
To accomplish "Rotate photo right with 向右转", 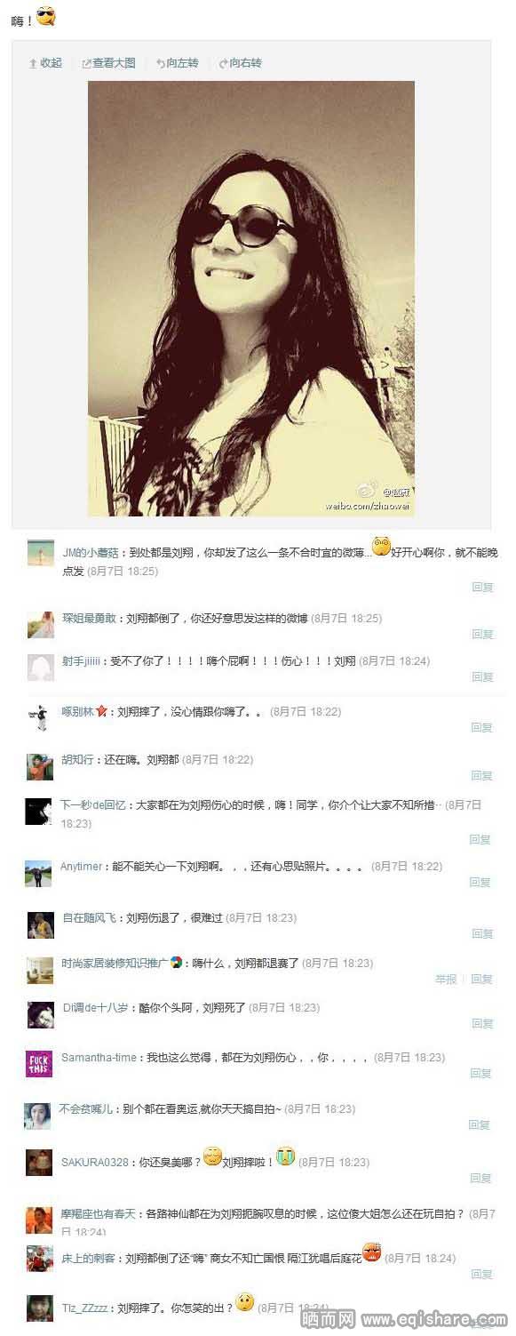I will click(240, 63).
